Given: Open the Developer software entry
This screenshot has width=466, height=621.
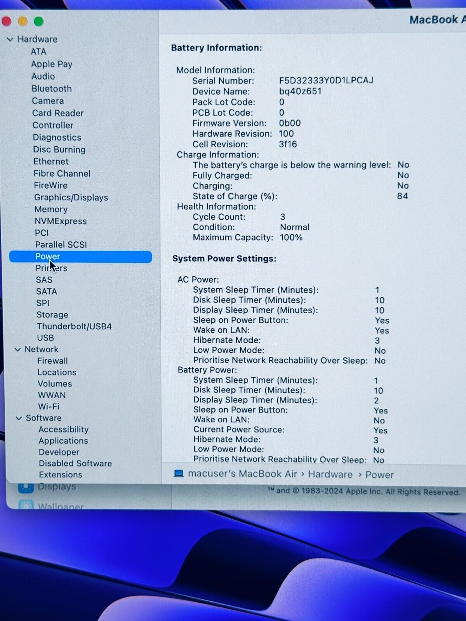Looking at the screenshot, I should [59, 452].
